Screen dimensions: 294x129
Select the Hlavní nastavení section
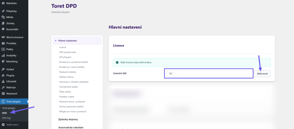pyautogui.click(x=77, y=41)
